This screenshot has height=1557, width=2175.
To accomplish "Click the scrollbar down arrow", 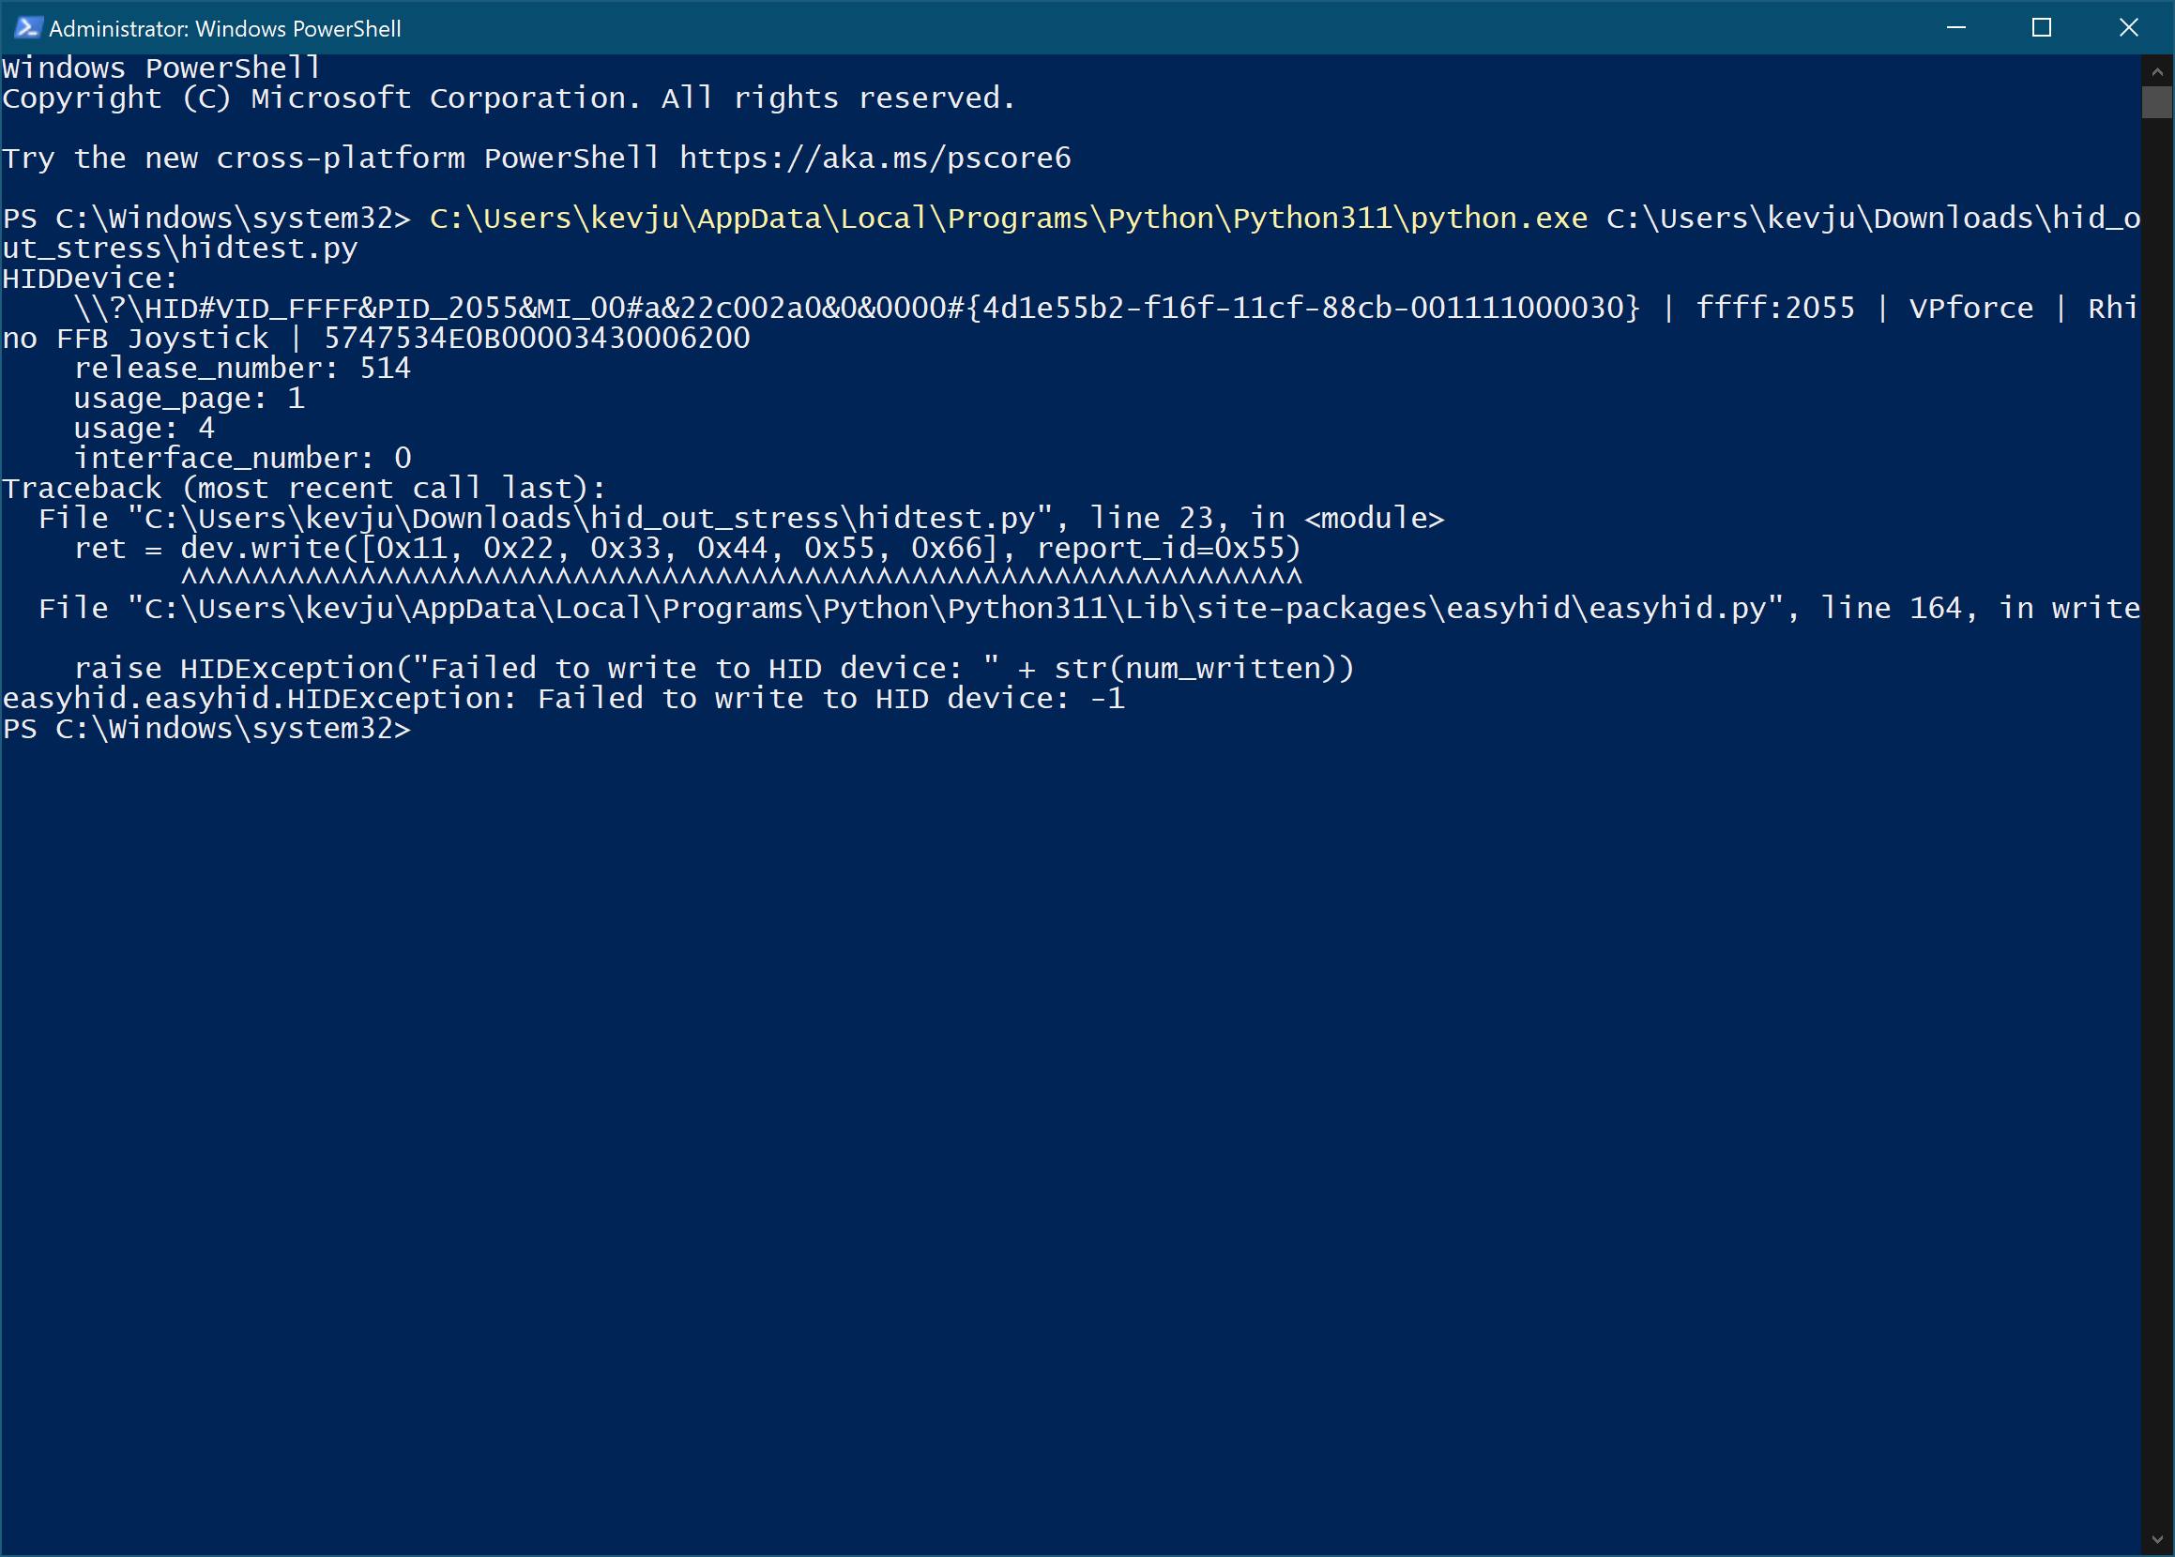I will (2157, 1540).
